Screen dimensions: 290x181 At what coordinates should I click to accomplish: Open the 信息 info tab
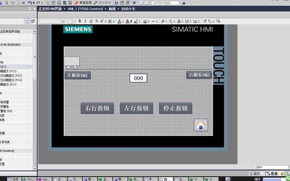pos(274,174)
